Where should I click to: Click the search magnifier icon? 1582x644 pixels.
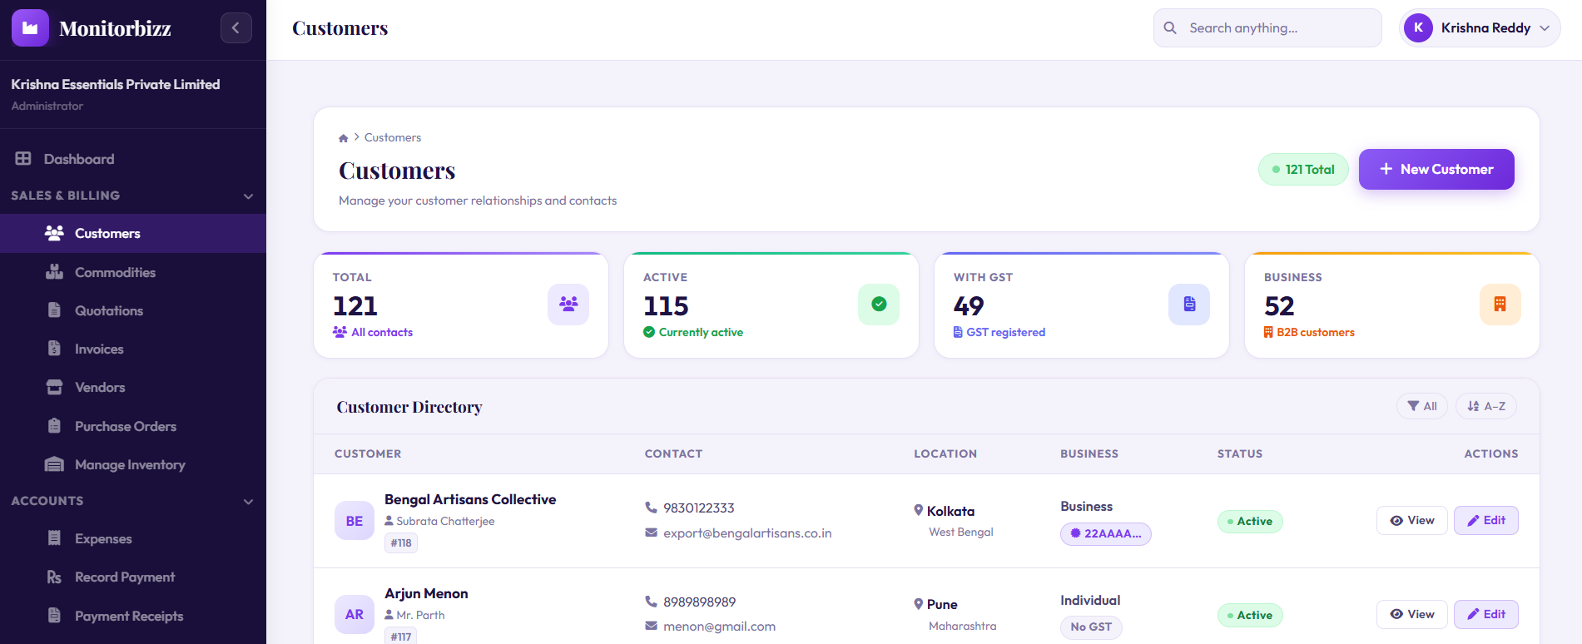coord(1170,27)
